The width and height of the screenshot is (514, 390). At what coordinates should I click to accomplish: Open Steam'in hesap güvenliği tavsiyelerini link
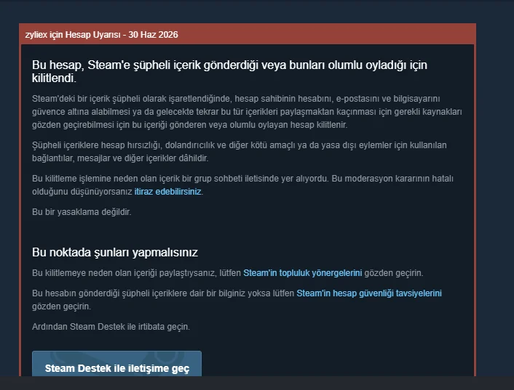point(369,293)
